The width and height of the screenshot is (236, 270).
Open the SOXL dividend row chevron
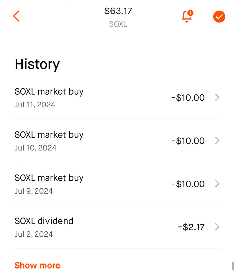tap(217, 227)
